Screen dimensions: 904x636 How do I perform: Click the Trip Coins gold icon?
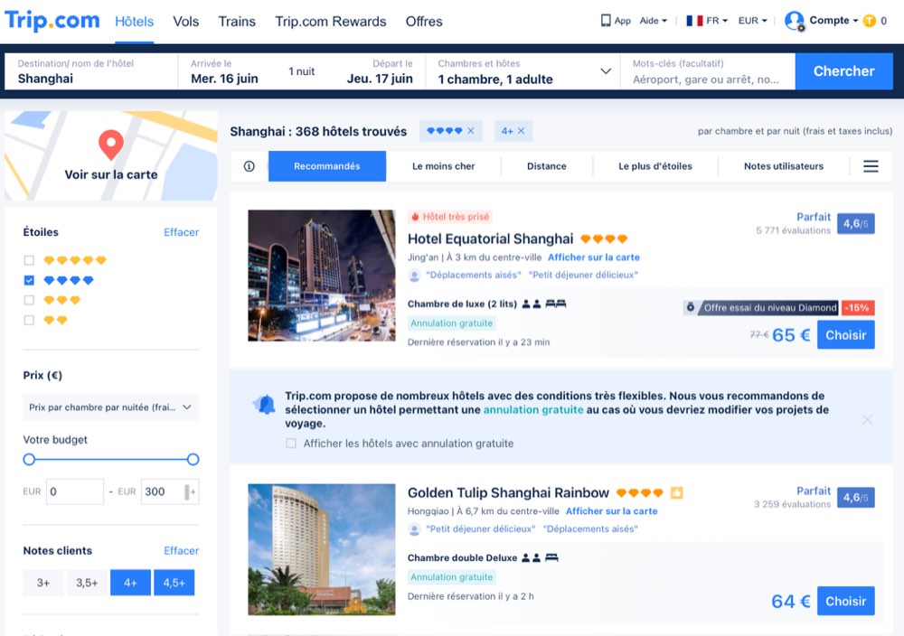[869, 22]
